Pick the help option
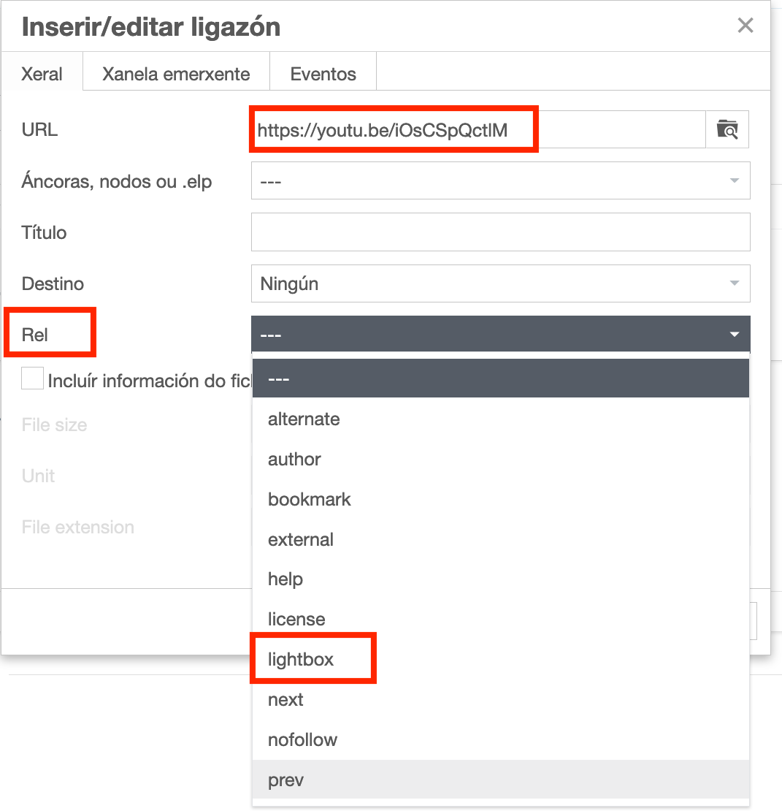Image resolution: width=782 pixels, height=811 pixels. tap(285, 579)
